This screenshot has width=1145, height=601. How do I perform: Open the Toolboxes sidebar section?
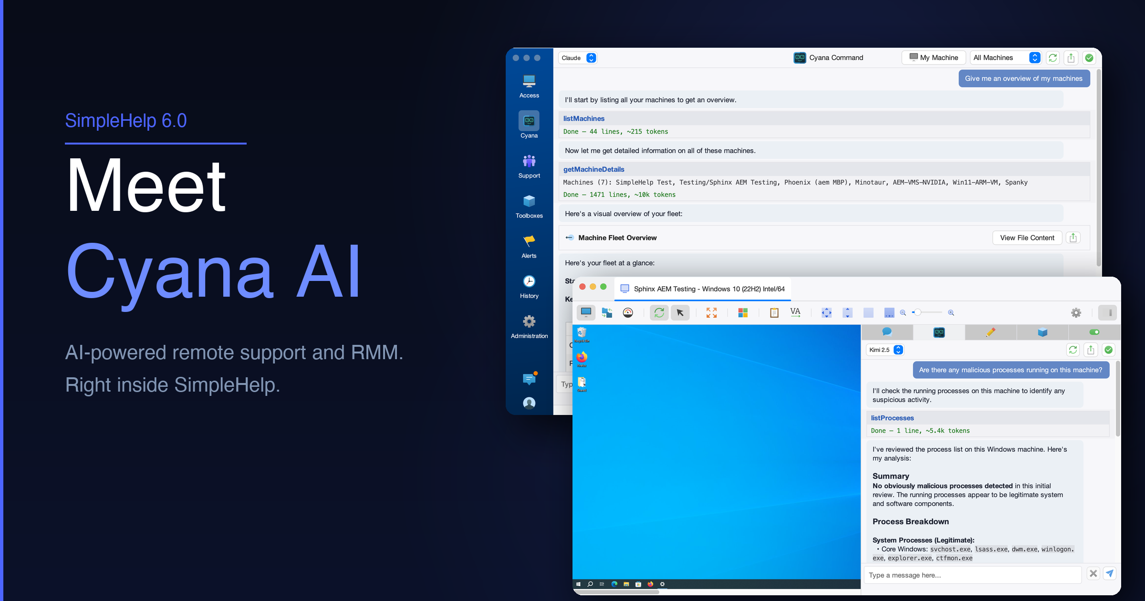[x=529, y=206]
